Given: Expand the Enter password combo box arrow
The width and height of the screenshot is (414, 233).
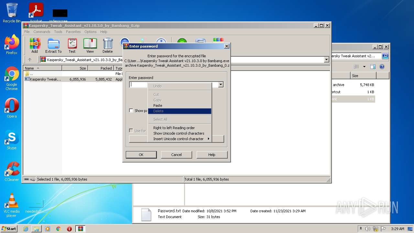Looking at the screenshot, I should [x=221, y=84].
